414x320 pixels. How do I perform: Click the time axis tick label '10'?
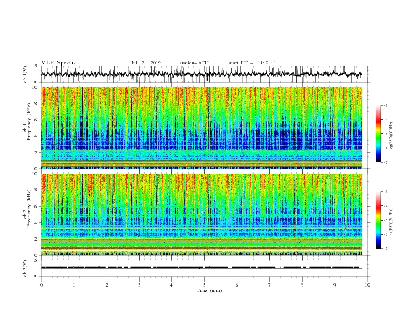(367, 285)
